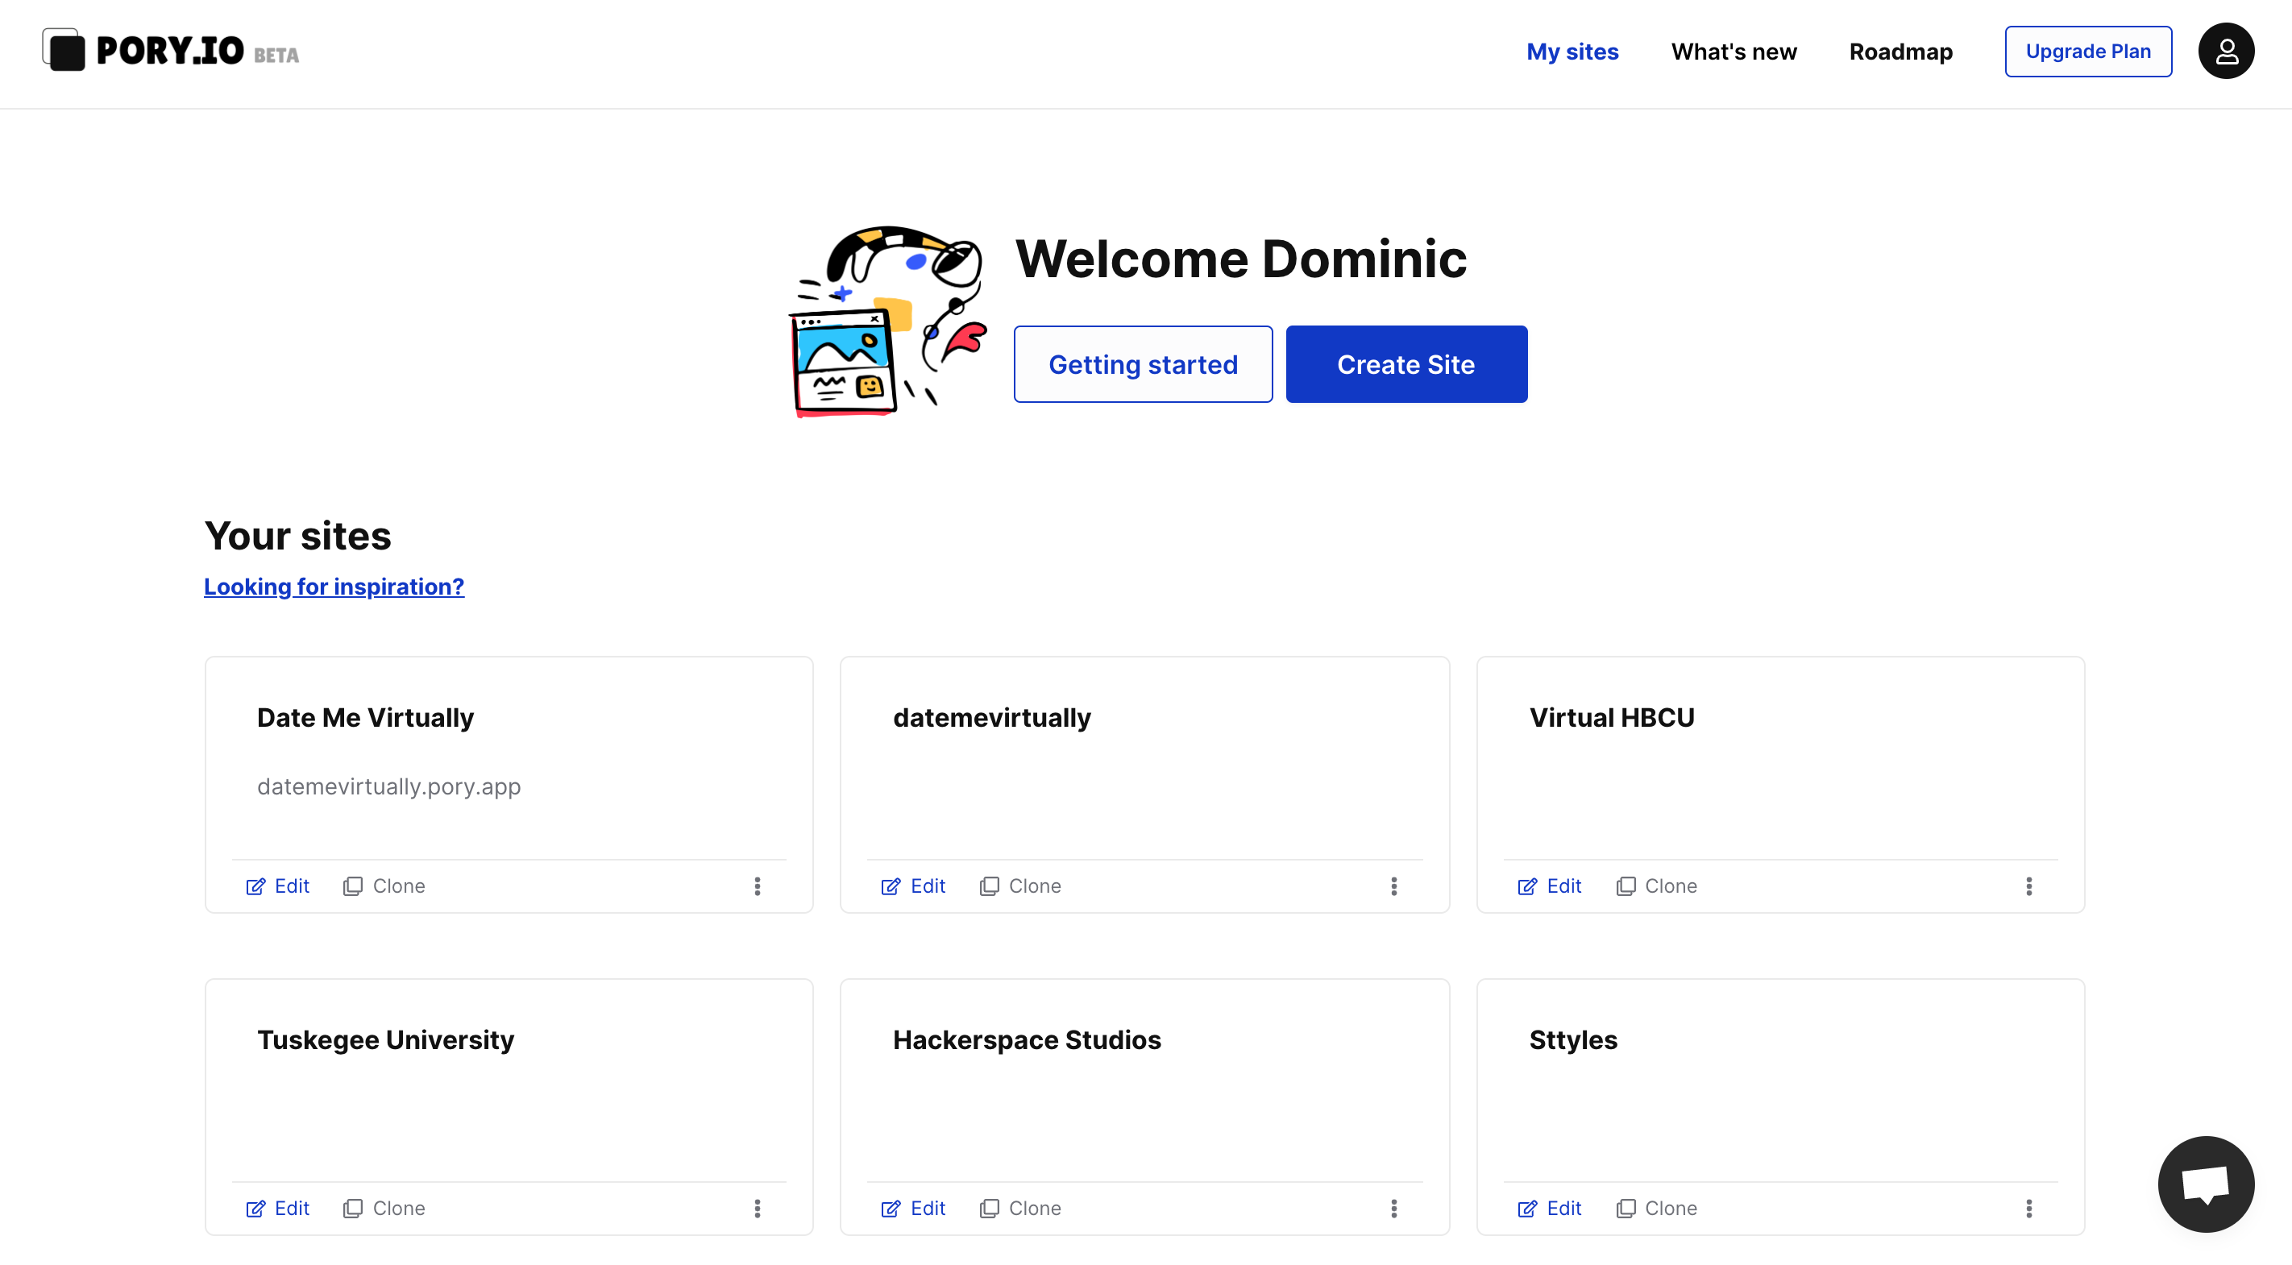
Task: Open the Roadmap nav item
Action: (x=1900, y=52)
